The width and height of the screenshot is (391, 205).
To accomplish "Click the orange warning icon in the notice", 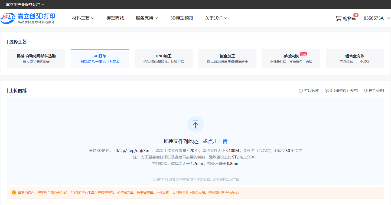I will tap(14, 193).
